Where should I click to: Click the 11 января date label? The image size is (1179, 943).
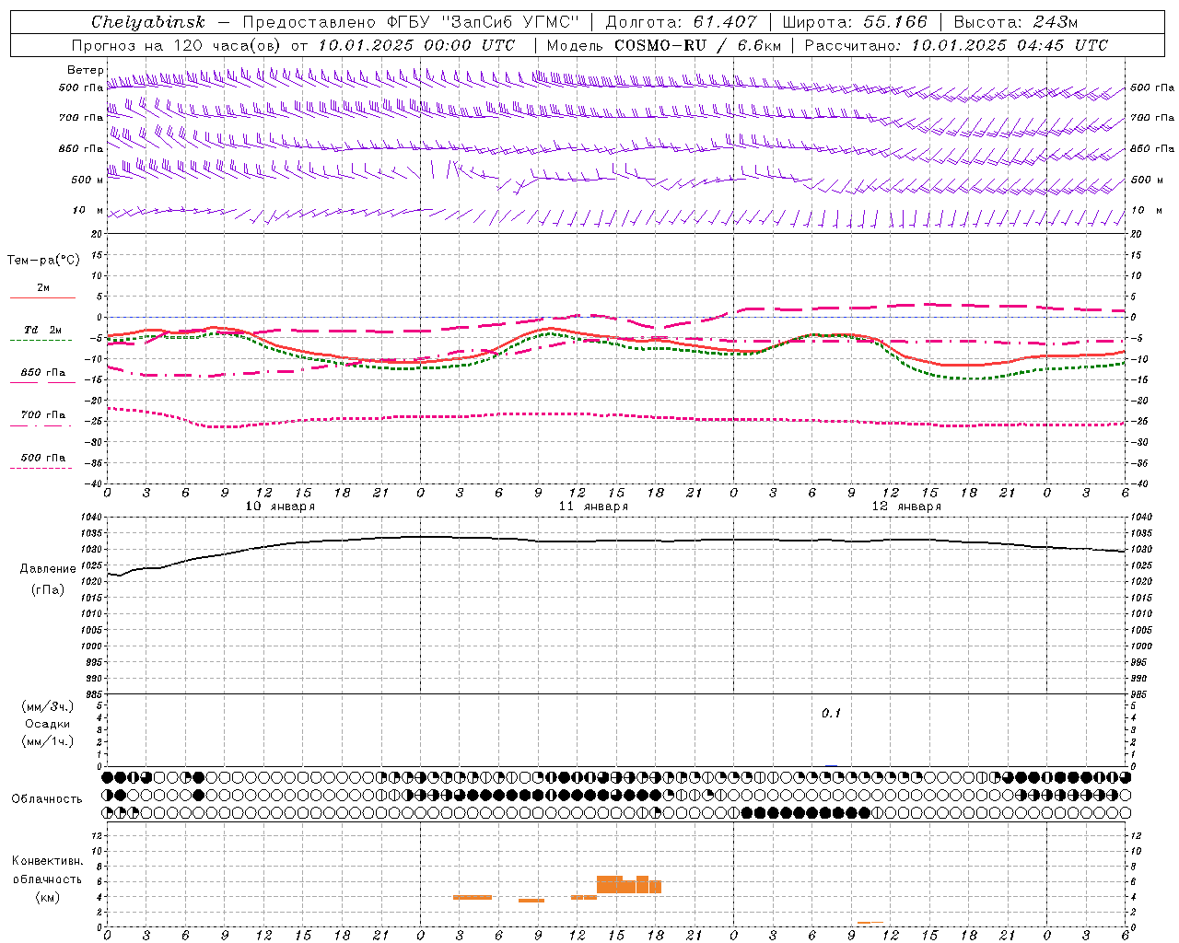click(593, 506)
